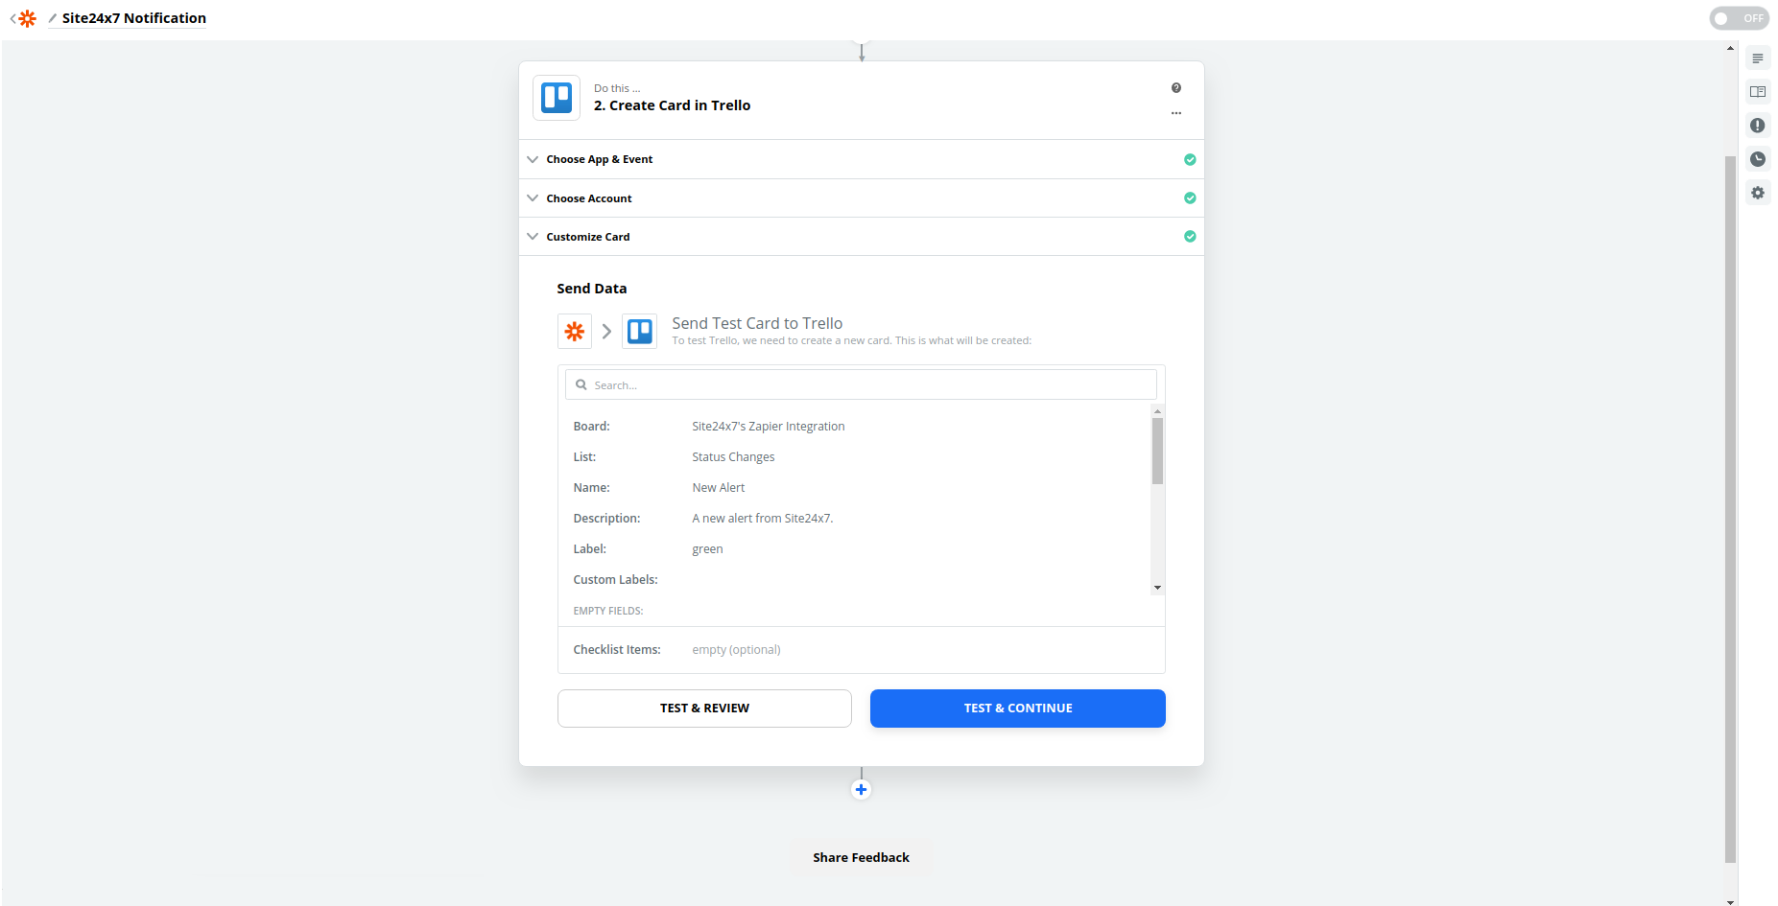The image size is (1778, 906).
Task: Click the data list scrollbar down arrow
Action: pyautogui.click(x=1157, y=588)
